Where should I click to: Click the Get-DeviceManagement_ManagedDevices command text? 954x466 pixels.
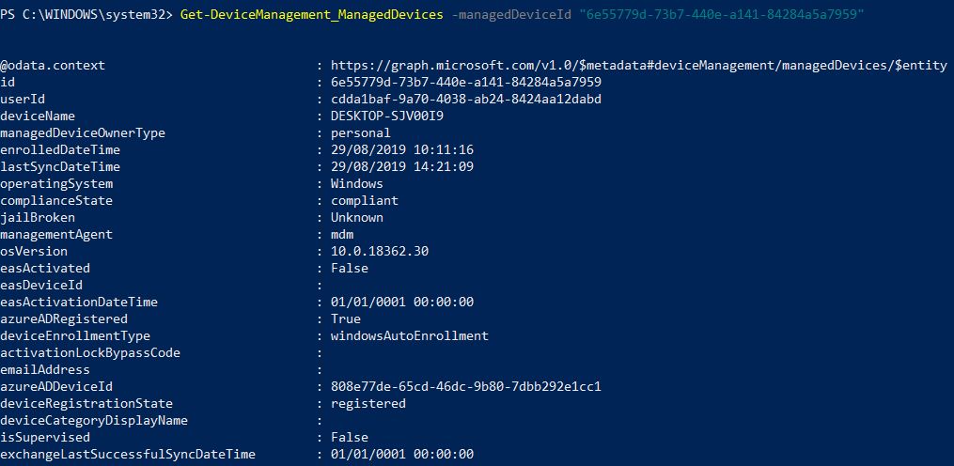(x=311, y=15)
